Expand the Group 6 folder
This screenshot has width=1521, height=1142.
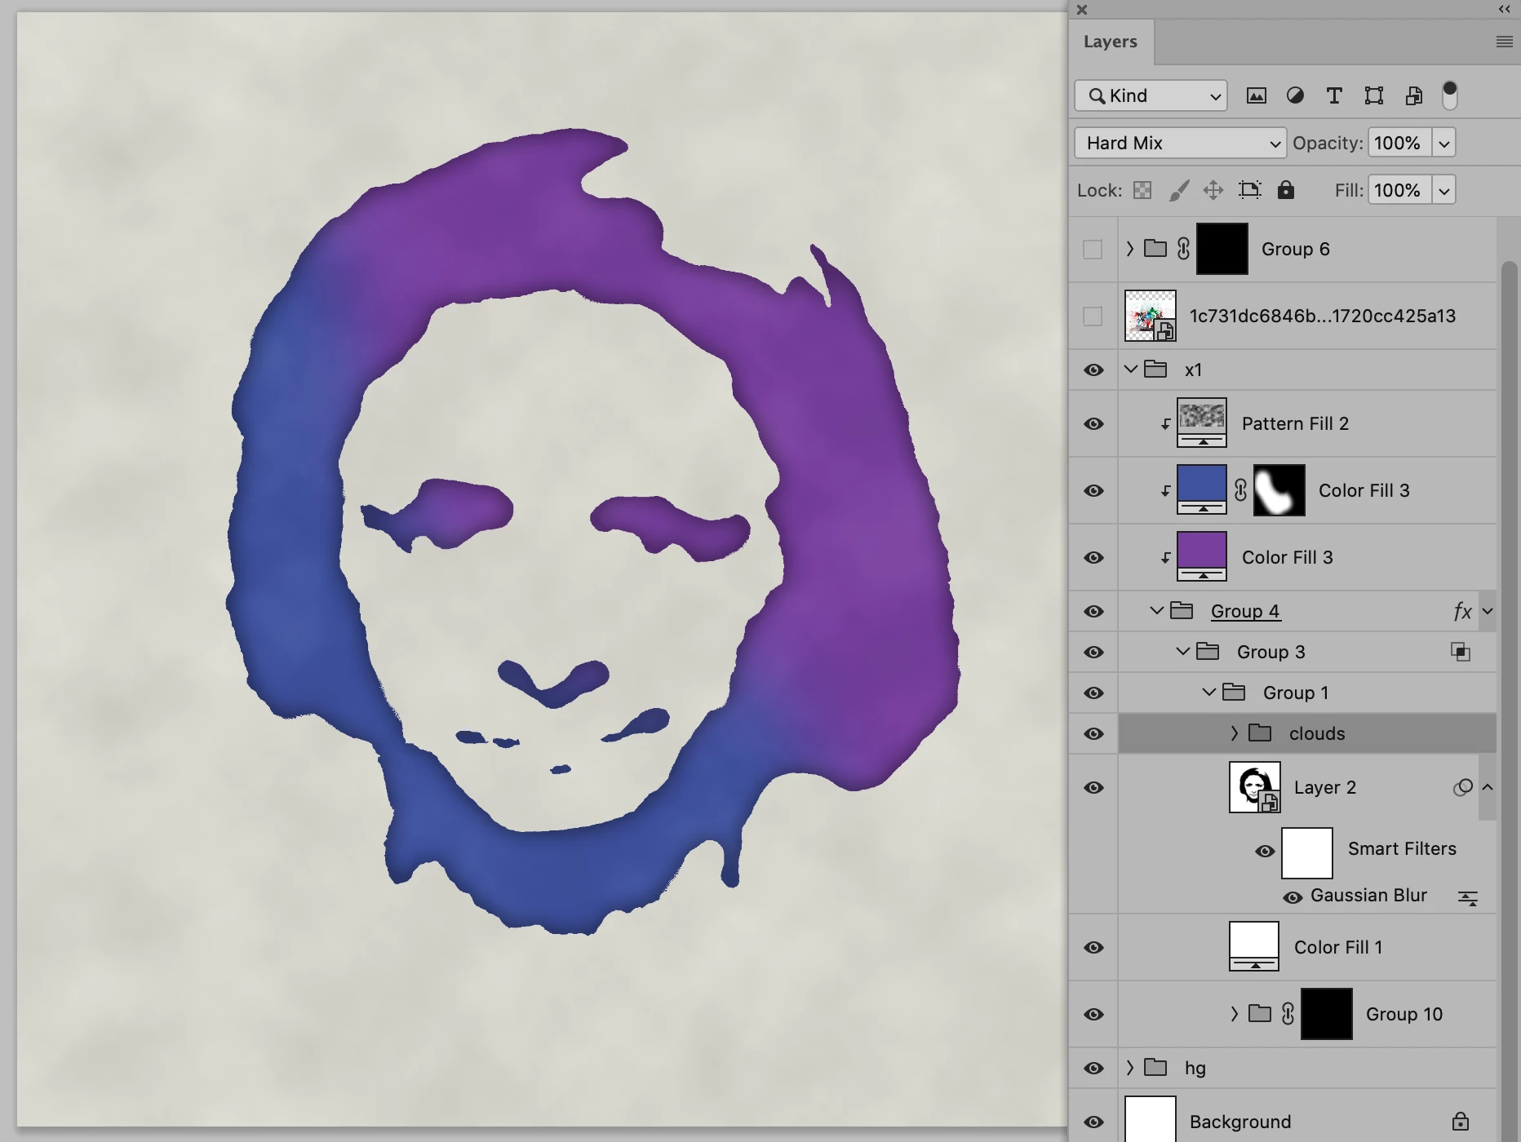point(1130,248)
